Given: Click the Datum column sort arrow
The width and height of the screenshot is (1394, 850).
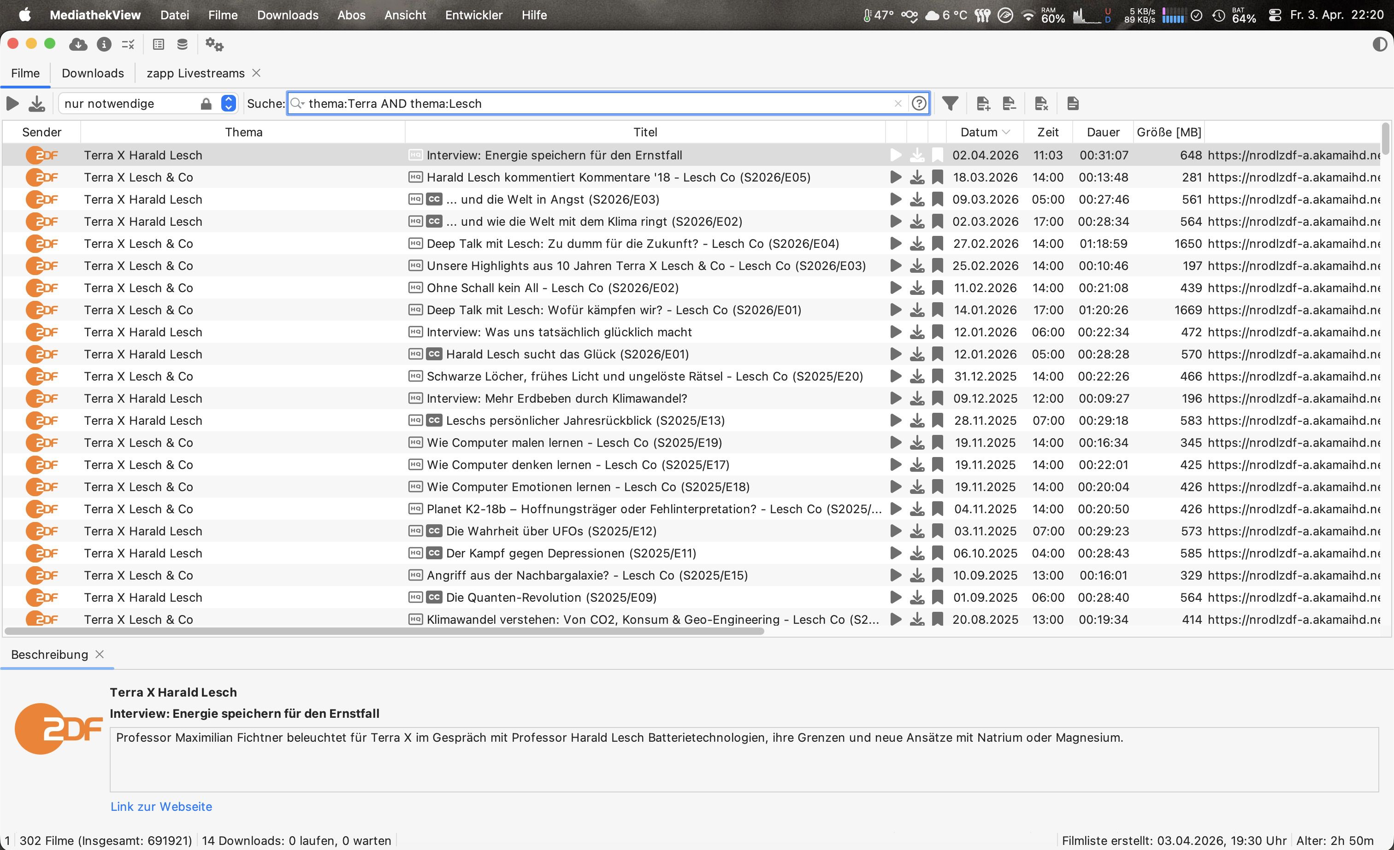Looking at the screenshot, I should 1006,132.
